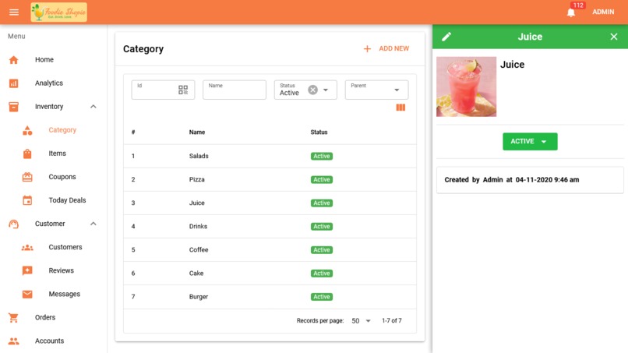Open Today Deals menu entry
The height and width of the screenshot is (353, 628).
click(67, 200)
